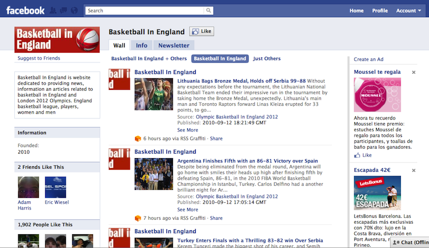
Task: Click the LetsBonus Escapada ad image
Action: (377, 193)
